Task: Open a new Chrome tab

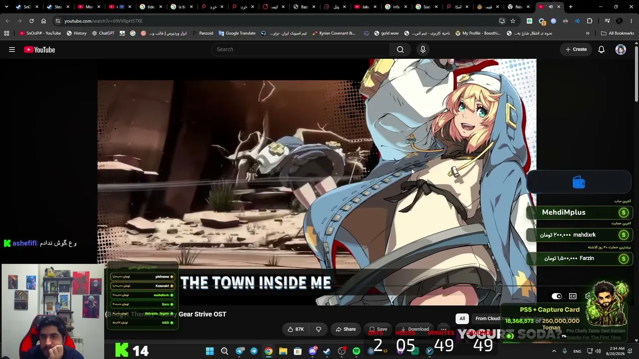Action: 571,7
